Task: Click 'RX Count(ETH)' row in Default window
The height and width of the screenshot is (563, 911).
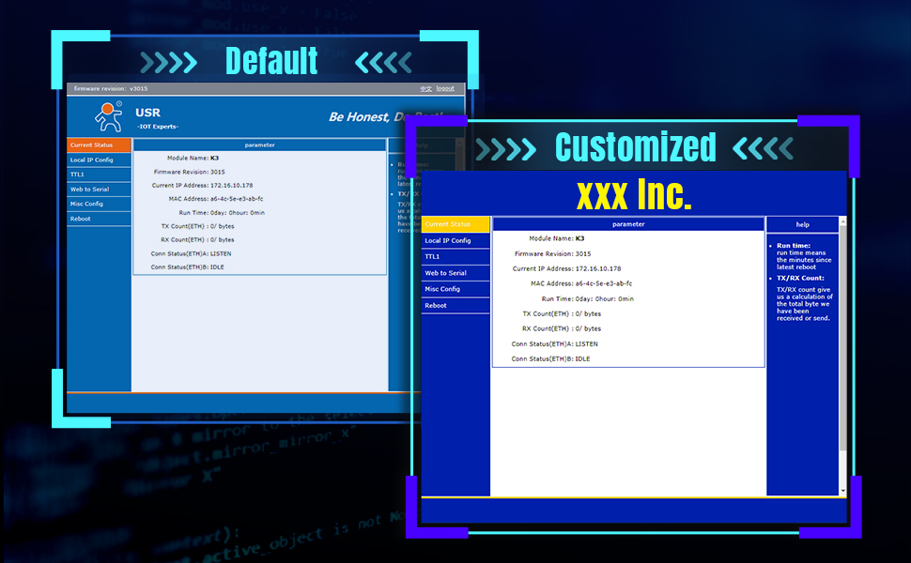Action: point(197,239)
